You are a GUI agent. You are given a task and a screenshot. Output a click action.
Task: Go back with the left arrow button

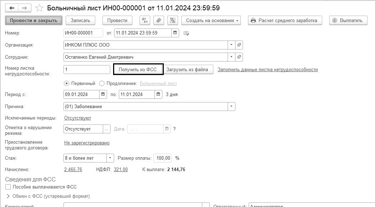[11, 8]
